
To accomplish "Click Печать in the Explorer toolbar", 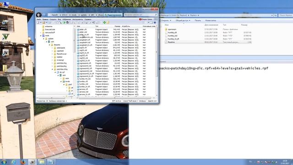I will (x=198, y=21).
